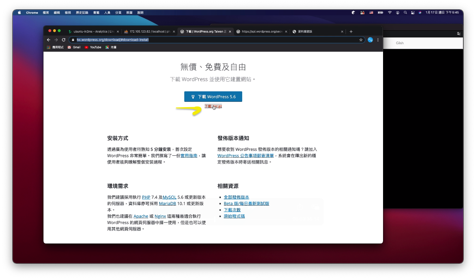Open 下載次數 link
476x279 pixels.
pos(232,210)
